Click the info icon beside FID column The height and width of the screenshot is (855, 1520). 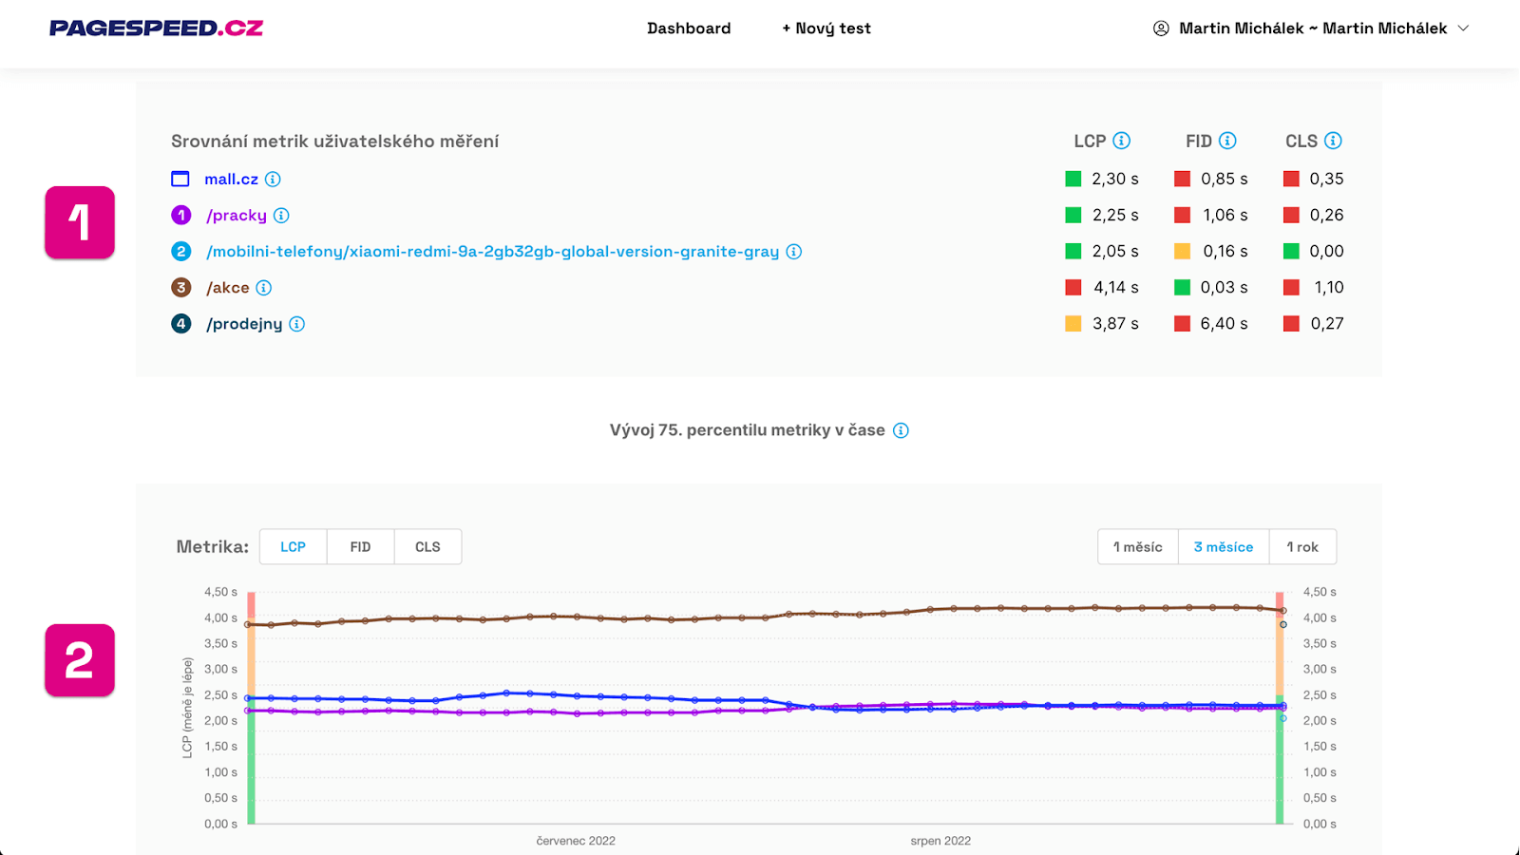coord(1229,141)
